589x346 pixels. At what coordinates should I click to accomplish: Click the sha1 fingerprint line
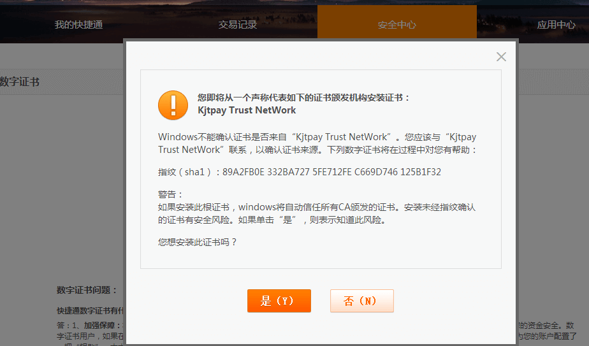click(300, 172)
